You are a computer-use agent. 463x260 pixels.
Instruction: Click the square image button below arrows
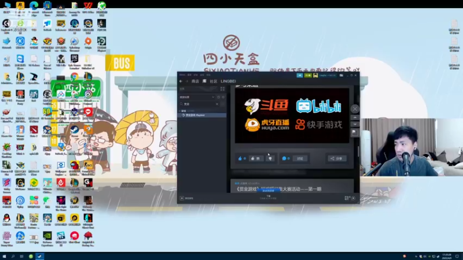355,133
